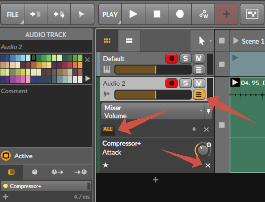Click the Compressor+ Attack knob
The image size is (265, 202).
tap(202, 150)
